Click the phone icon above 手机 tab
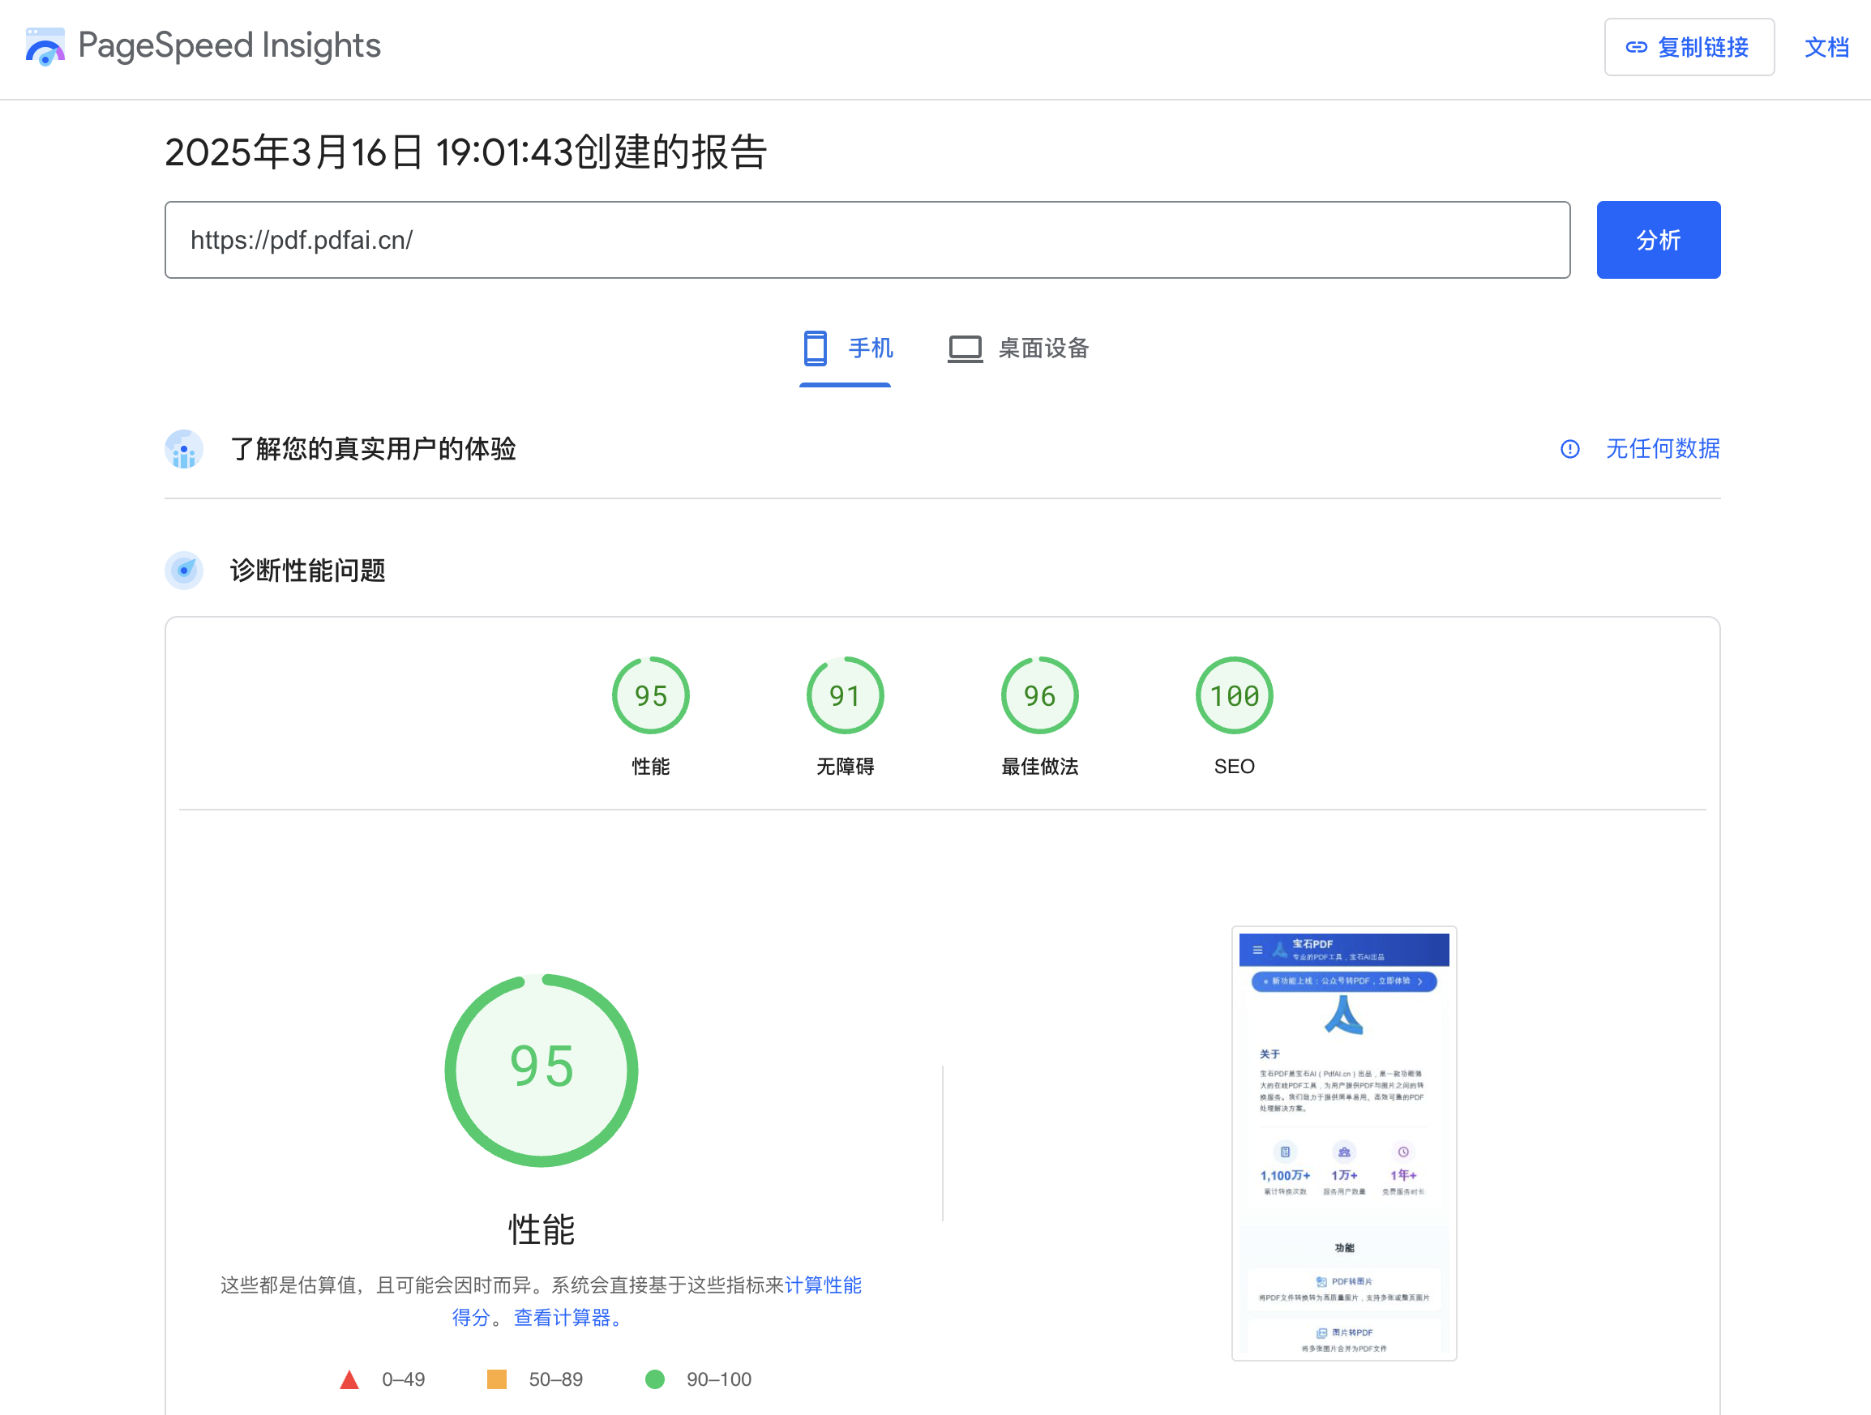The width and height of the screenshot is (1871, 1415). [x=815, y=348]
